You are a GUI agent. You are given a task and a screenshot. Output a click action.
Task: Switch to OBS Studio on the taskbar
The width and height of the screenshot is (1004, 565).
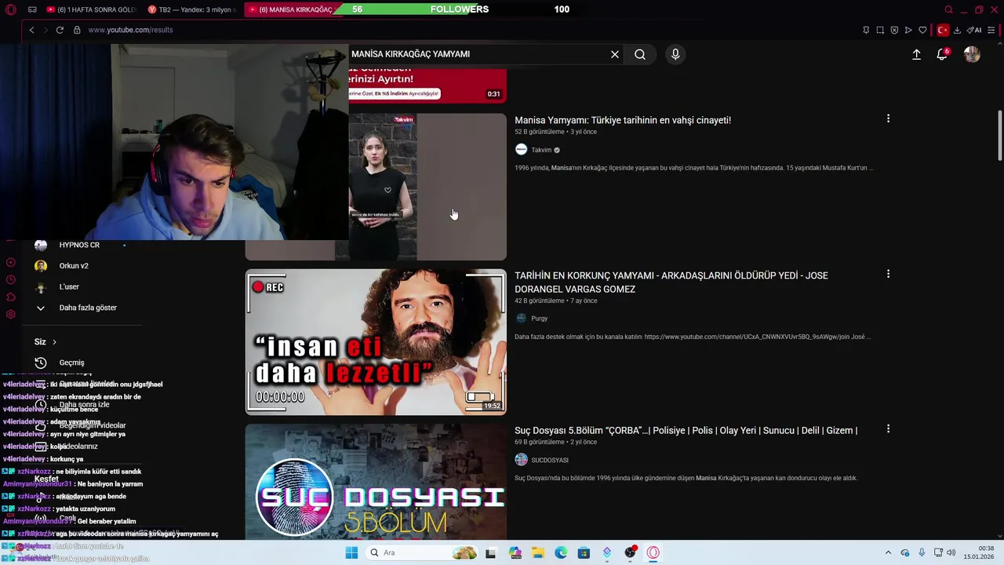point(630,552)
